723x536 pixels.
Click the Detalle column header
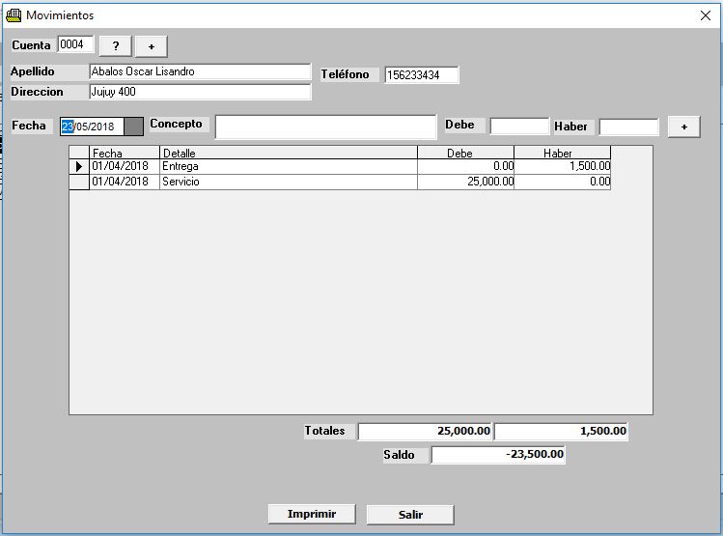click(288, 153)
